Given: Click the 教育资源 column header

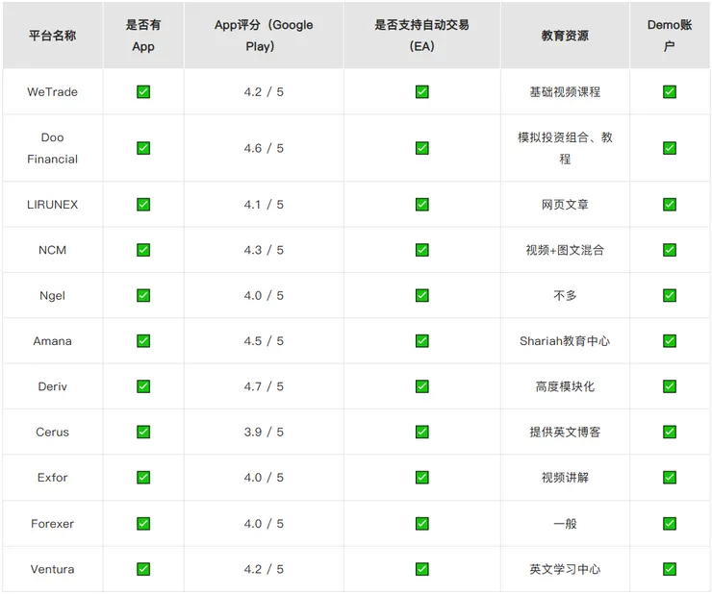Looking at the screenshot, I should (x=565, y=36).
